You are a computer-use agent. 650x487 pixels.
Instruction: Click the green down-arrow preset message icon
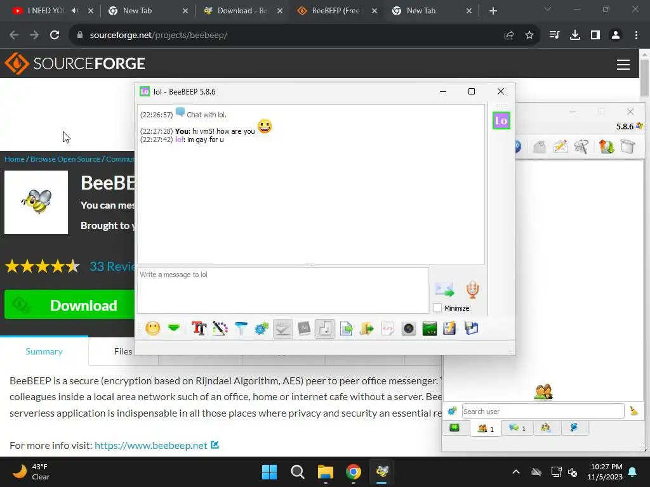pyautogui.click(x=174, y=329)
